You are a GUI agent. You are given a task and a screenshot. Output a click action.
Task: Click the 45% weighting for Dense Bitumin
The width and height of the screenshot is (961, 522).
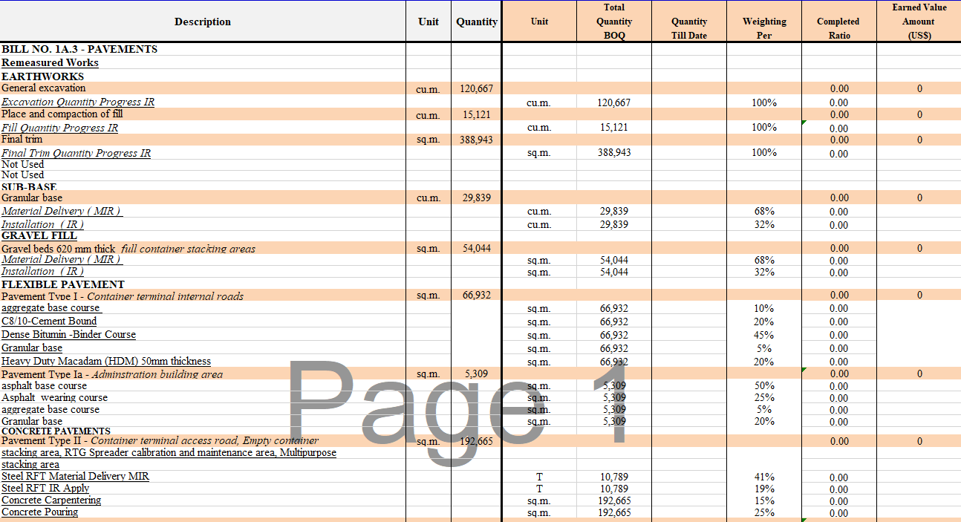coord(764,335)
